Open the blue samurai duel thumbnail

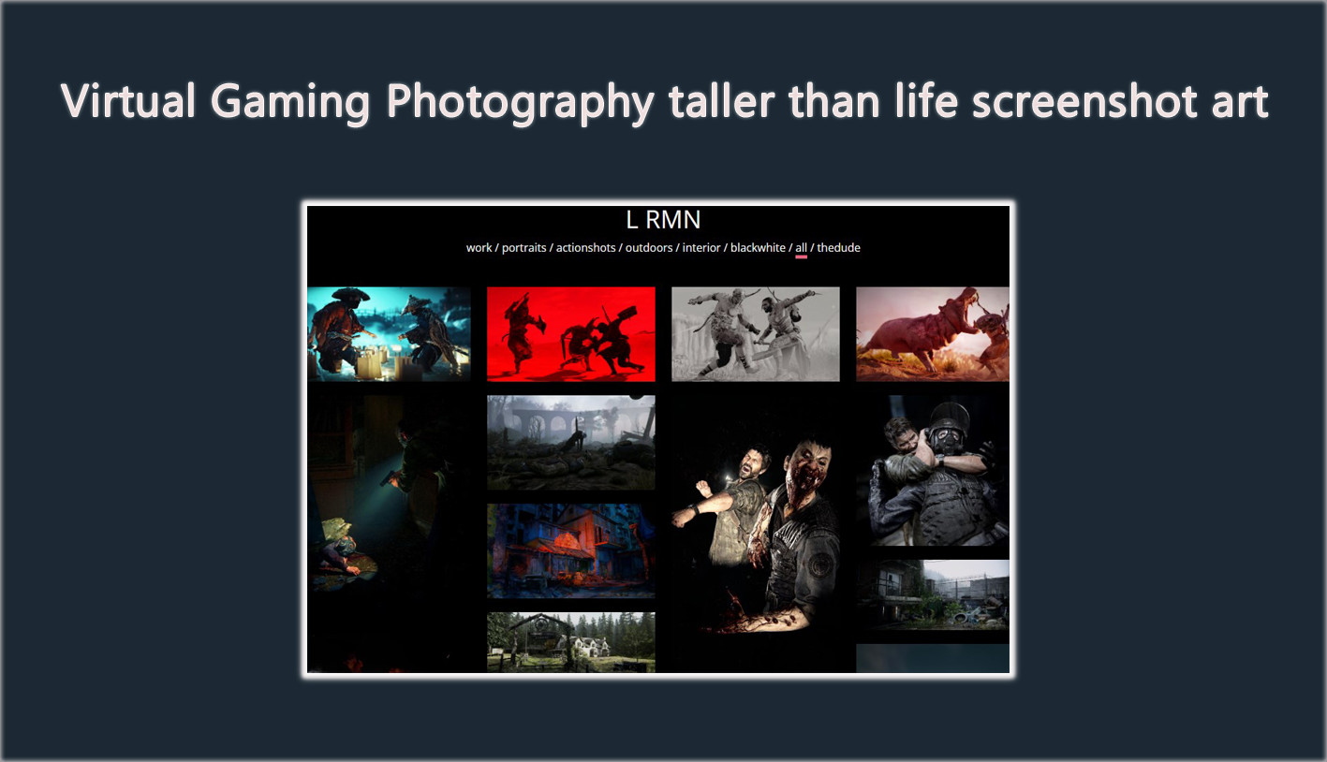[x=389, y=332]
